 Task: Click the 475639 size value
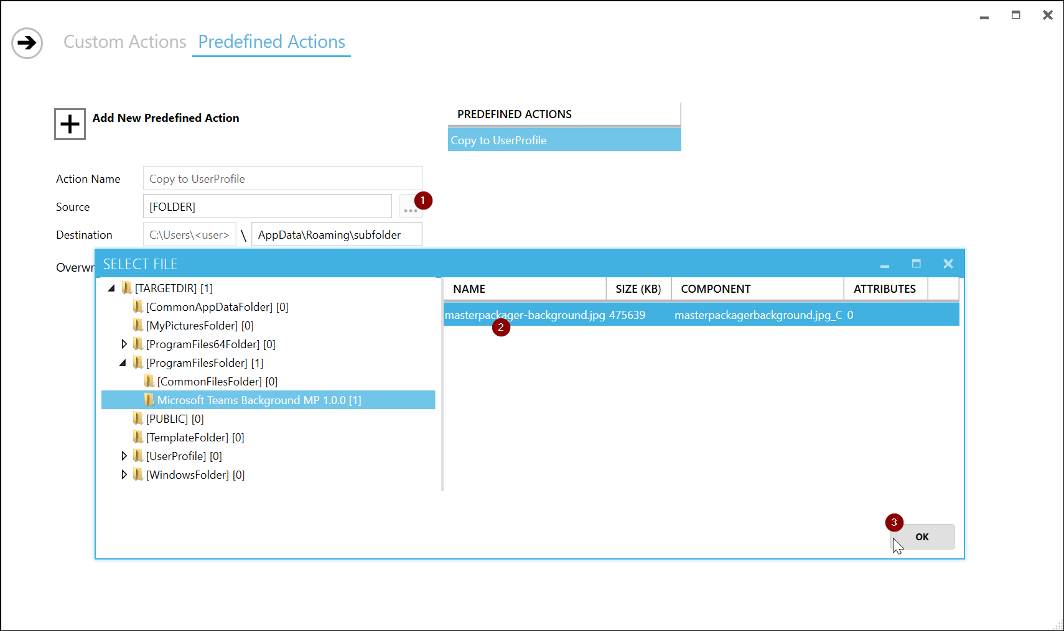click(627, 315)
